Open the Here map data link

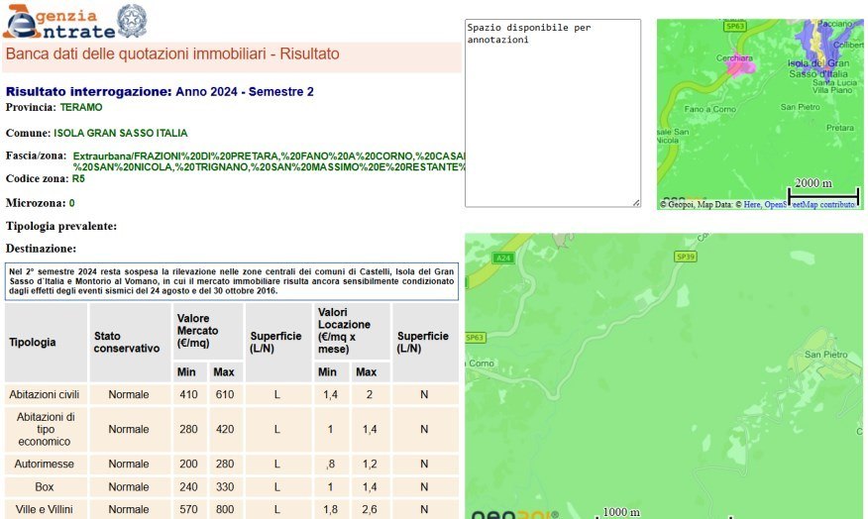[750, 205]
